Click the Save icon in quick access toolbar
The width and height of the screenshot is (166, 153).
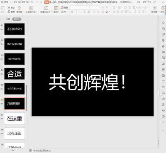click(x=15, y=2)
